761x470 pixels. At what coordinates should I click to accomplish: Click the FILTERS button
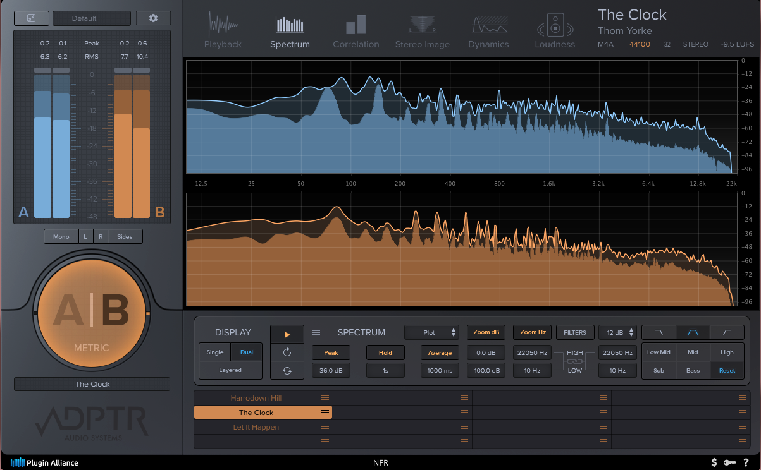click(575, 332)
